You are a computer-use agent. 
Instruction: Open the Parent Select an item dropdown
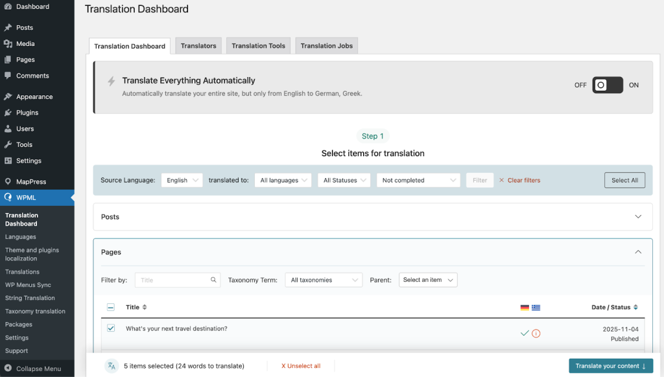[x=428, y=280]
